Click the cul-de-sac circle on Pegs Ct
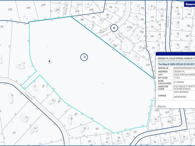The width and height of the screenshot is (195, 146). [x=127, y=46]
